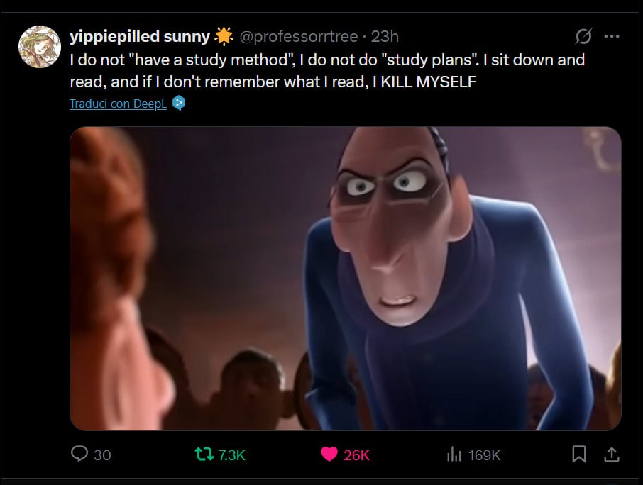Click the display name "yippiepilled sunny"
This screenshot has width=643, height=485.
click(140, 36)
